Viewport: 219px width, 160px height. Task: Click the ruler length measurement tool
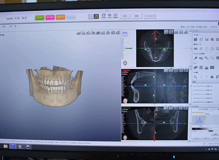click(x=196, y=48)
